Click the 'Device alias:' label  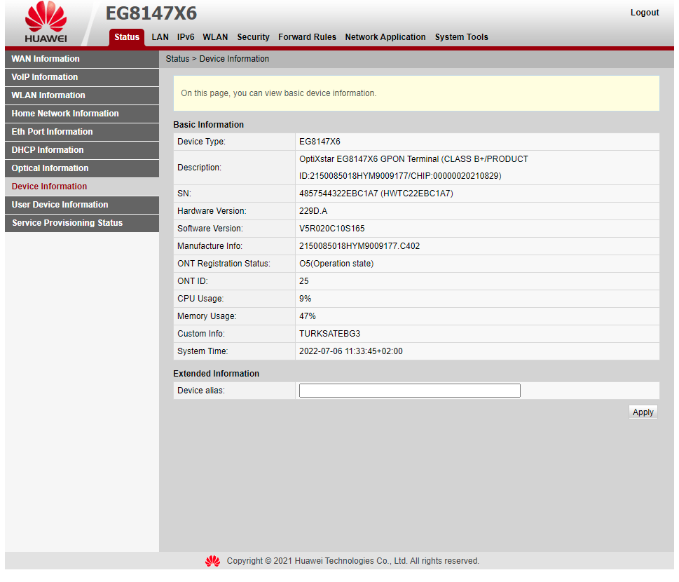pyautogui.click(x=201, y=391)
